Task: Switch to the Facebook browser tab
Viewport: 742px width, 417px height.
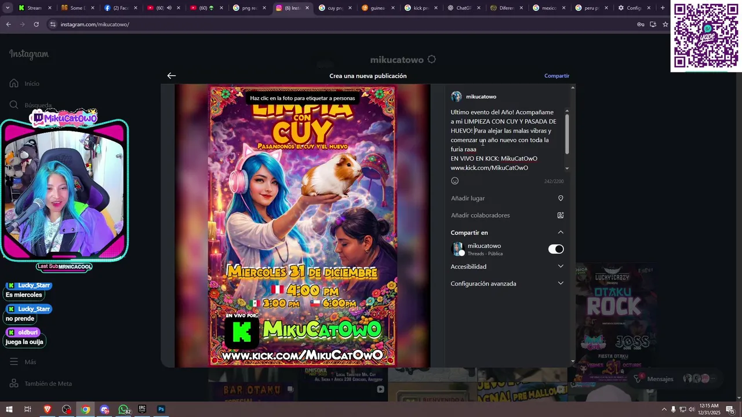Action: tap(121, 8)
